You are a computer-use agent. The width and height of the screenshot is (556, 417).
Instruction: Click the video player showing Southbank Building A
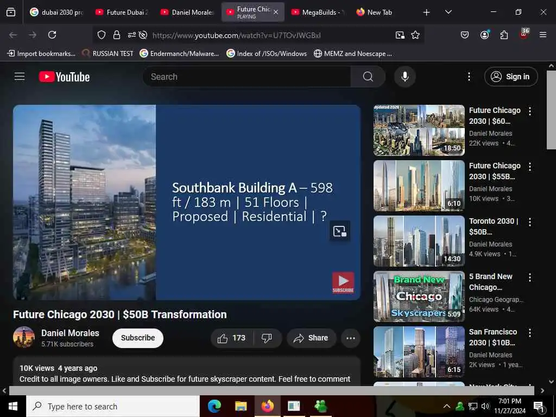[187, 202]
